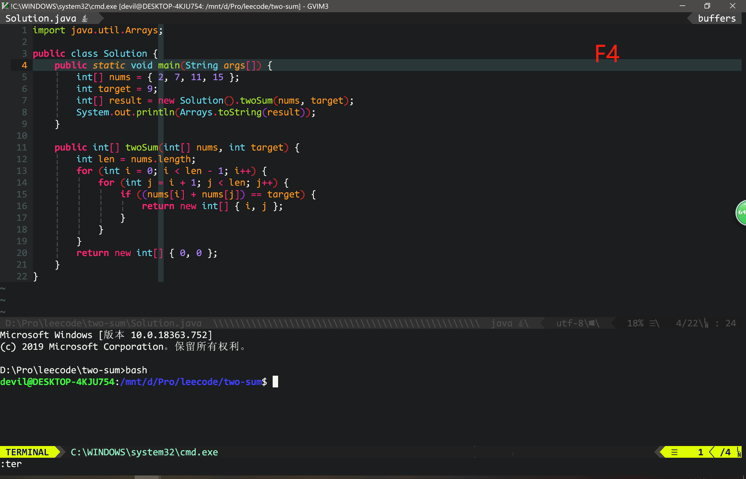This screenshot has height=479, width=746.
Task: Click the utf-8 encoding segment
Action: pyautogui.click(x=570, y=324)
